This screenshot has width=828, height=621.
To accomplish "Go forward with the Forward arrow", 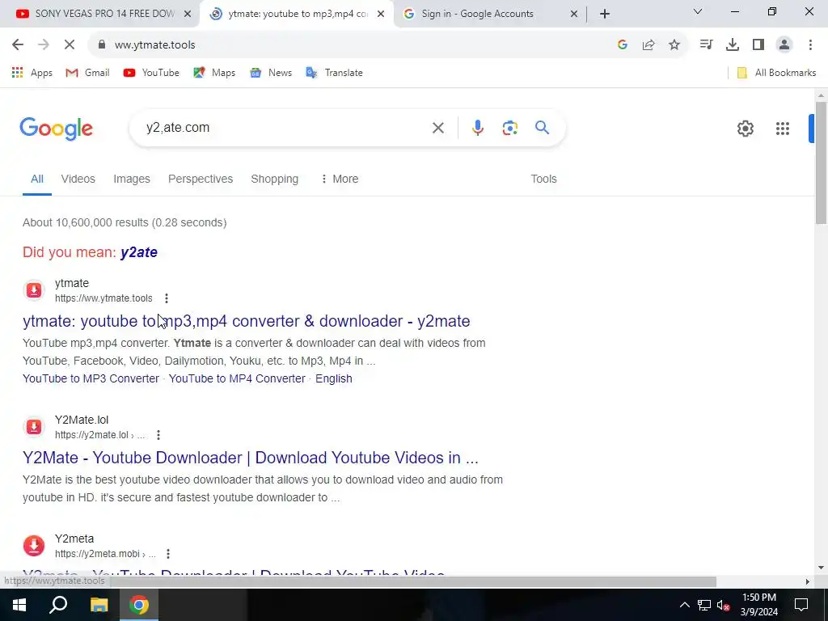I will point(44,45).
